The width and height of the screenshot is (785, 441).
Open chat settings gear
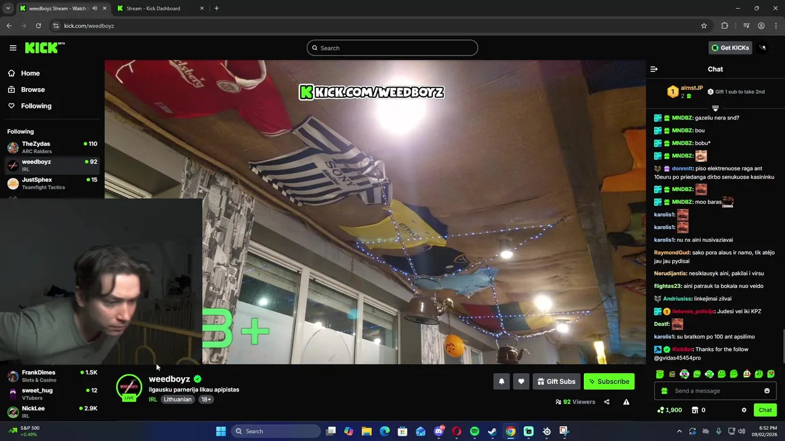point(744,410)
